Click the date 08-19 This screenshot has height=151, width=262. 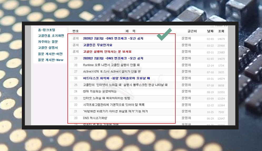pyautogui.click(x=210, y=92)
